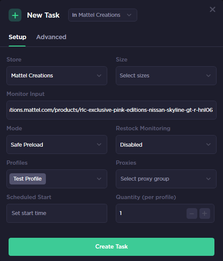Open the Mode dropdown showing Safe Preload
The image size is (223, 261).
coord(57,144)
